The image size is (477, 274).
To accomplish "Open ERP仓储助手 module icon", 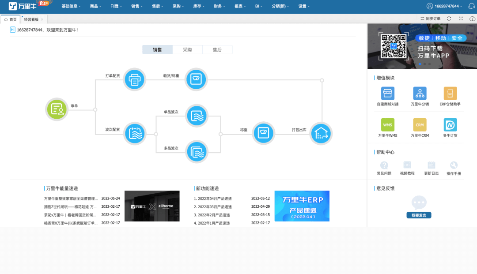I will click(x=450, y=93).
